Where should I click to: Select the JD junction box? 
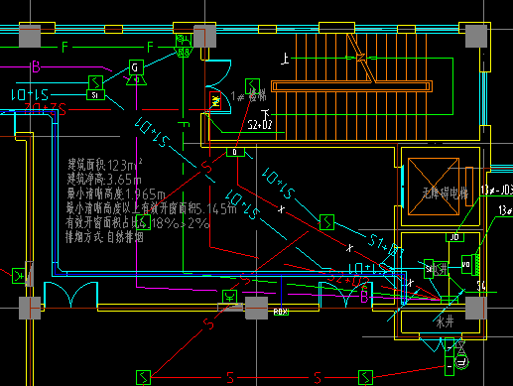tap(455, 237)
